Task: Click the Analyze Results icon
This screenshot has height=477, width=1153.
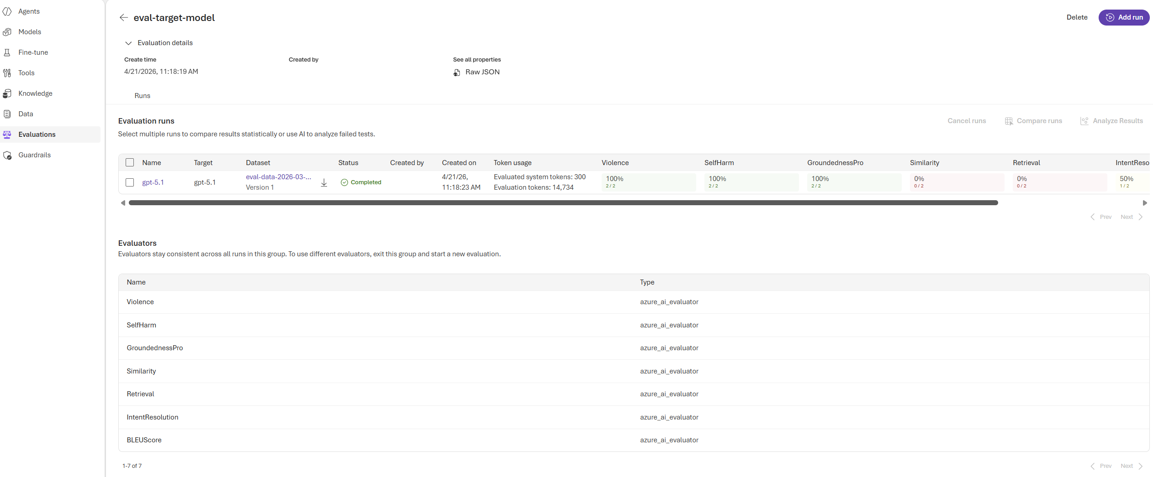Action: coord(1084,121)
